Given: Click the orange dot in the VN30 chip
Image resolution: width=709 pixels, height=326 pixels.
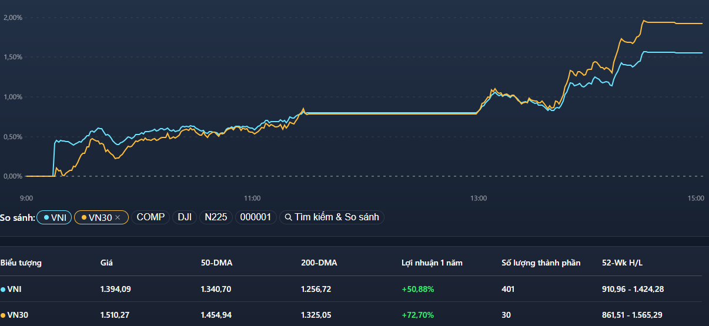Looking at the screenshot, I should 84,217.
